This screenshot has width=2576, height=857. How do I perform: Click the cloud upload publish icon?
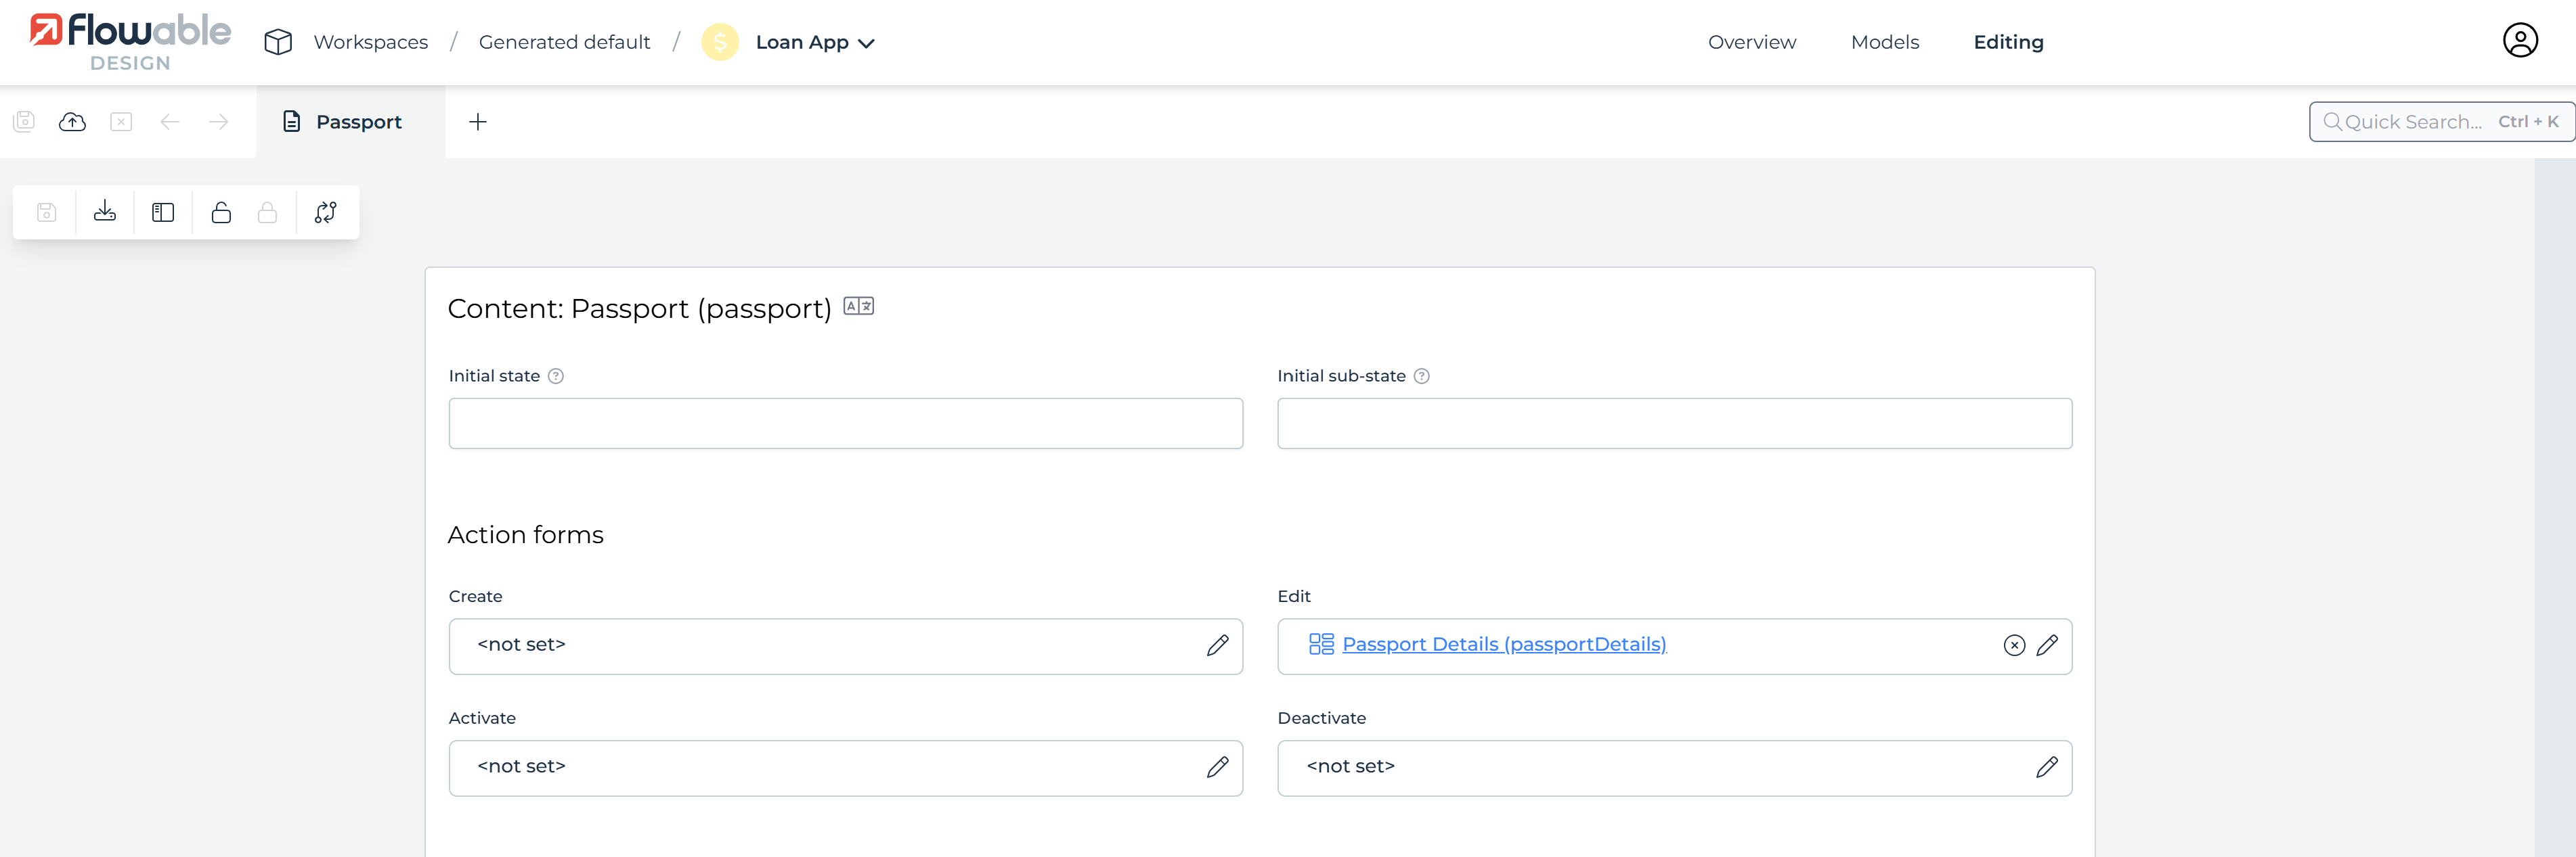(x=72, y=122)
